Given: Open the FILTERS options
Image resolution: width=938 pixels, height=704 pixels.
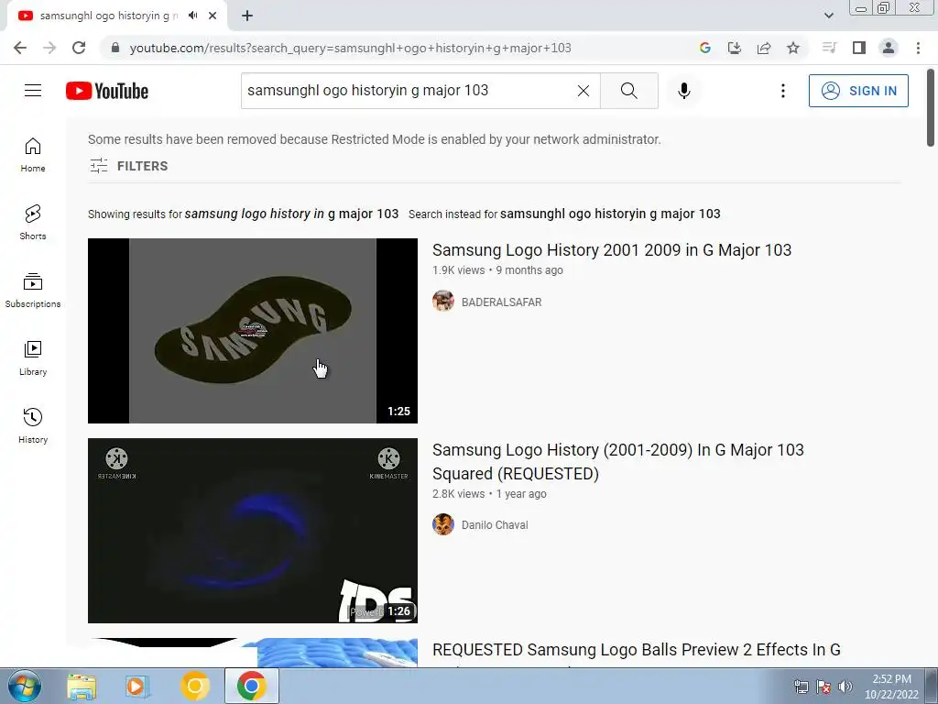Looking at the screenshot, I should tap(128, 166).
